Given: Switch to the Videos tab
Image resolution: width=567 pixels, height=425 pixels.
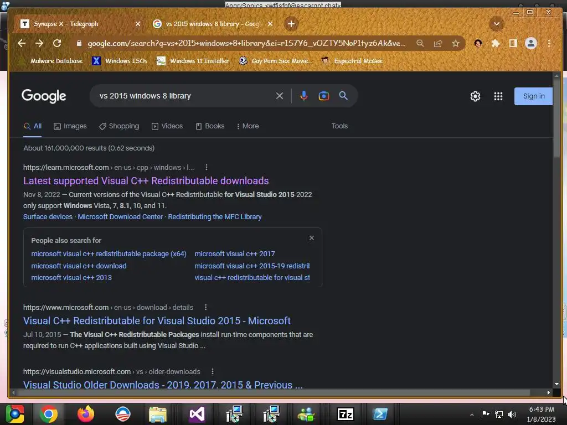Looking at the screenshot, I should (x=167, y=126).
